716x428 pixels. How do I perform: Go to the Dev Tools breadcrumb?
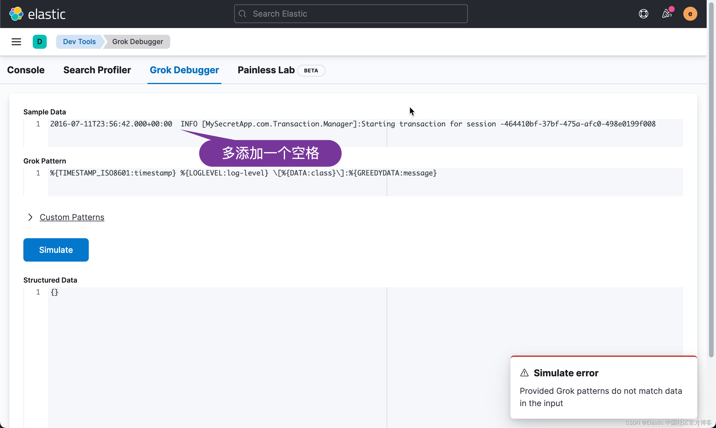click(79, 42)
